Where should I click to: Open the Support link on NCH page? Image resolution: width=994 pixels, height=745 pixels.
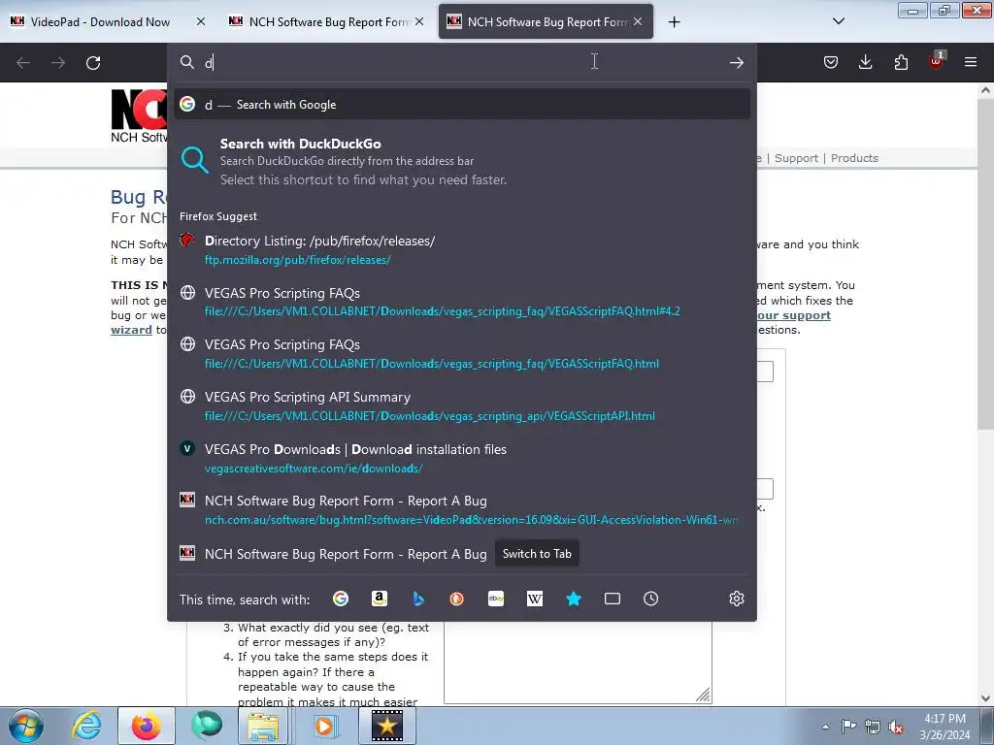[796, 158]
